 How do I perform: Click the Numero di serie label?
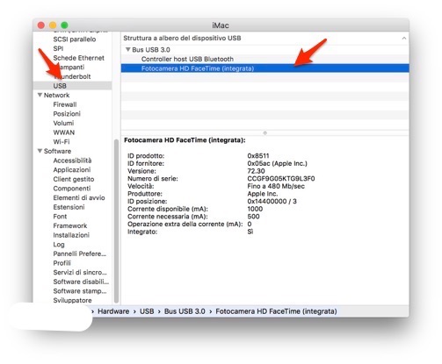pyautogui.click(x=153, y=179)
